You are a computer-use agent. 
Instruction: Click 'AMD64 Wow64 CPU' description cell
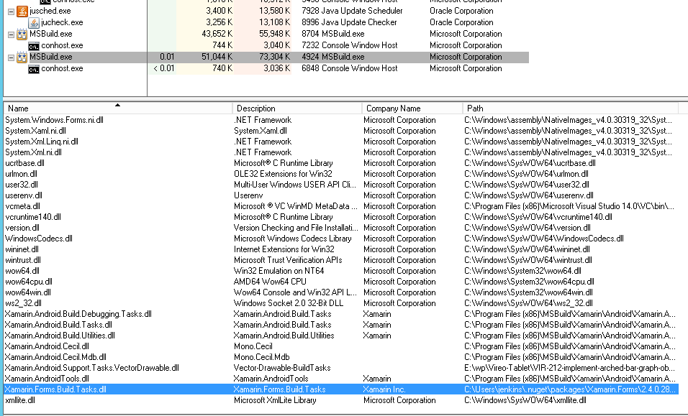[270, 282]
